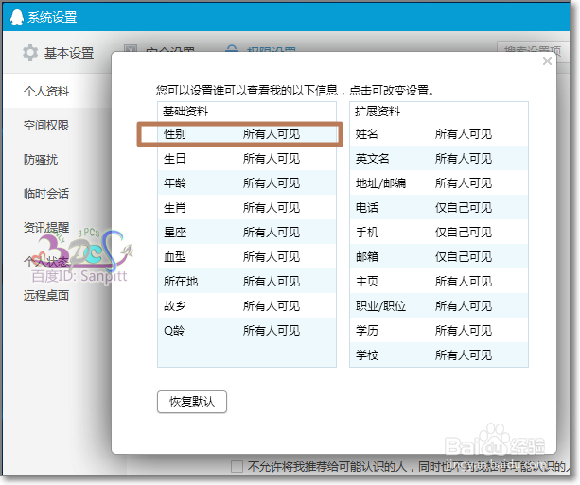This screenshot has width=580, height=485.
Task: Click the 邮箱 label in 扩展资料
Action: (366, 256)
